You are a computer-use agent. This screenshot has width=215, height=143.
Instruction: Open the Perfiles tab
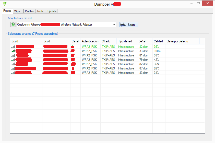29,11
